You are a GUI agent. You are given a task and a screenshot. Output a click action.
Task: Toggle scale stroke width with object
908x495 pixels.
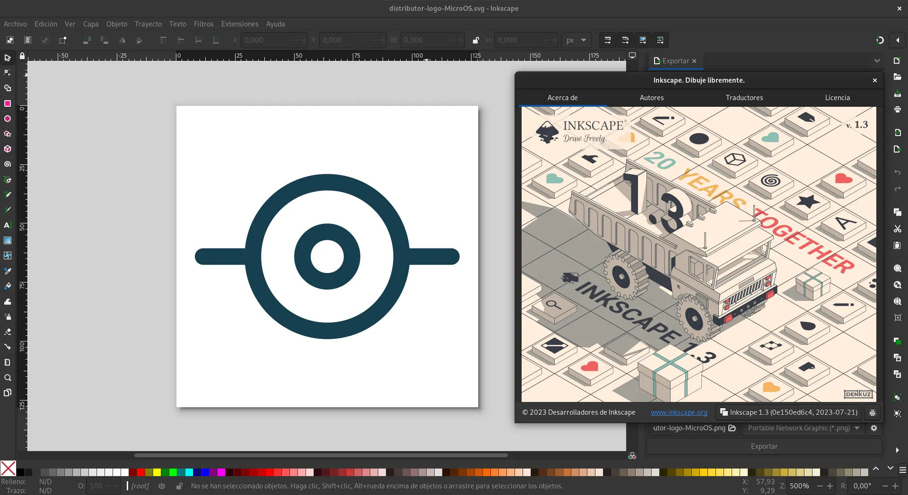[x=608, y=40]
